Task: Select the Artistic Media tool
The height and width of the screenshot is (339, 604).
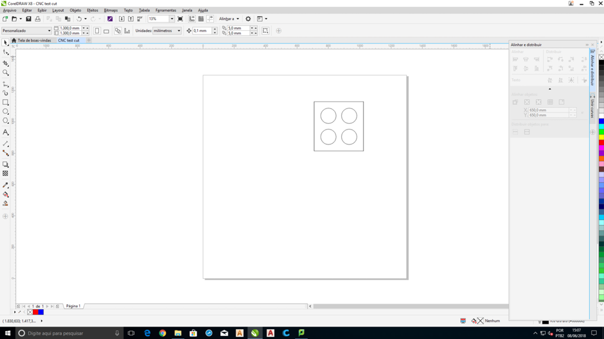Action: pyautogui.click(x=6, y=93)
